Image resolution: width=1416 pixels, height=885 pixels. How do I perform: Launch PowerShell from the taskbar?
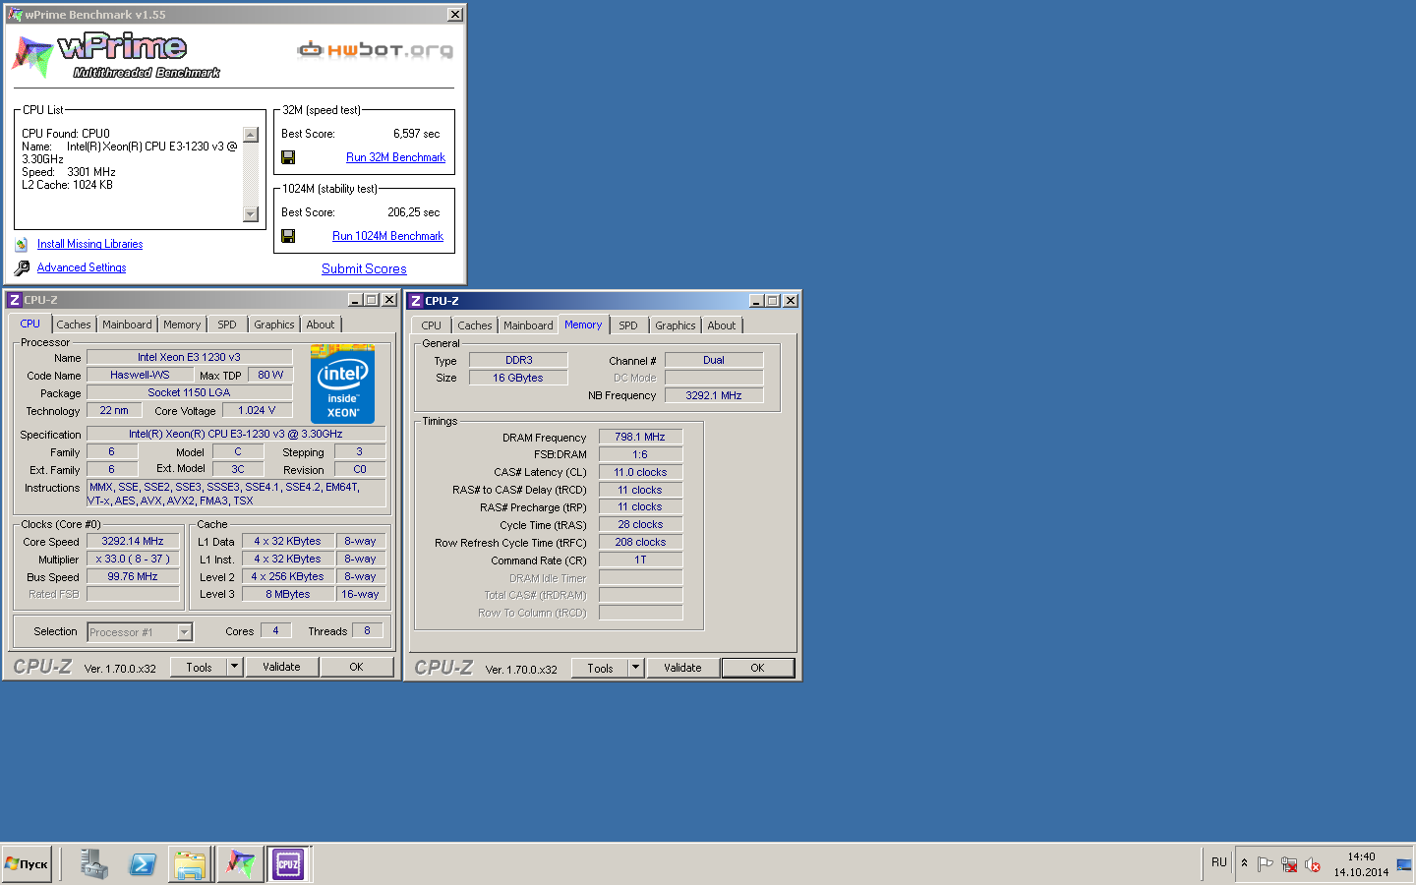click(x=143, y=864)
